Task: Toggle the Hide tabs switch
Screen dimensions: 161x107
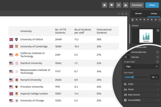Action: tap(127, 57)
